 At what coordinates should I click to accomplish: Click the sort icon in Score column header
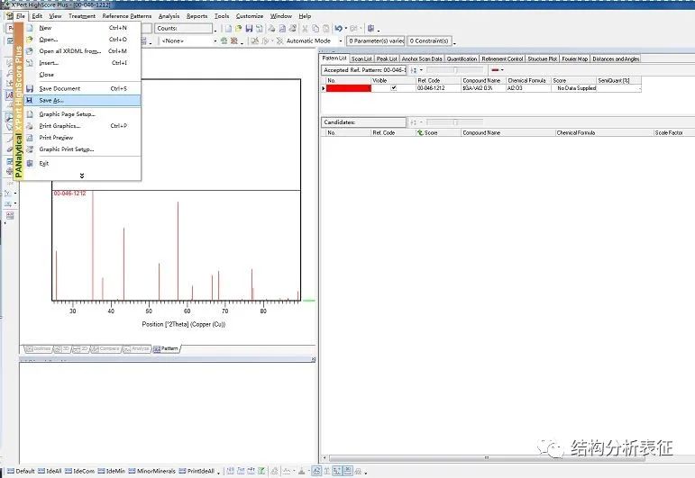pos(420,133)
